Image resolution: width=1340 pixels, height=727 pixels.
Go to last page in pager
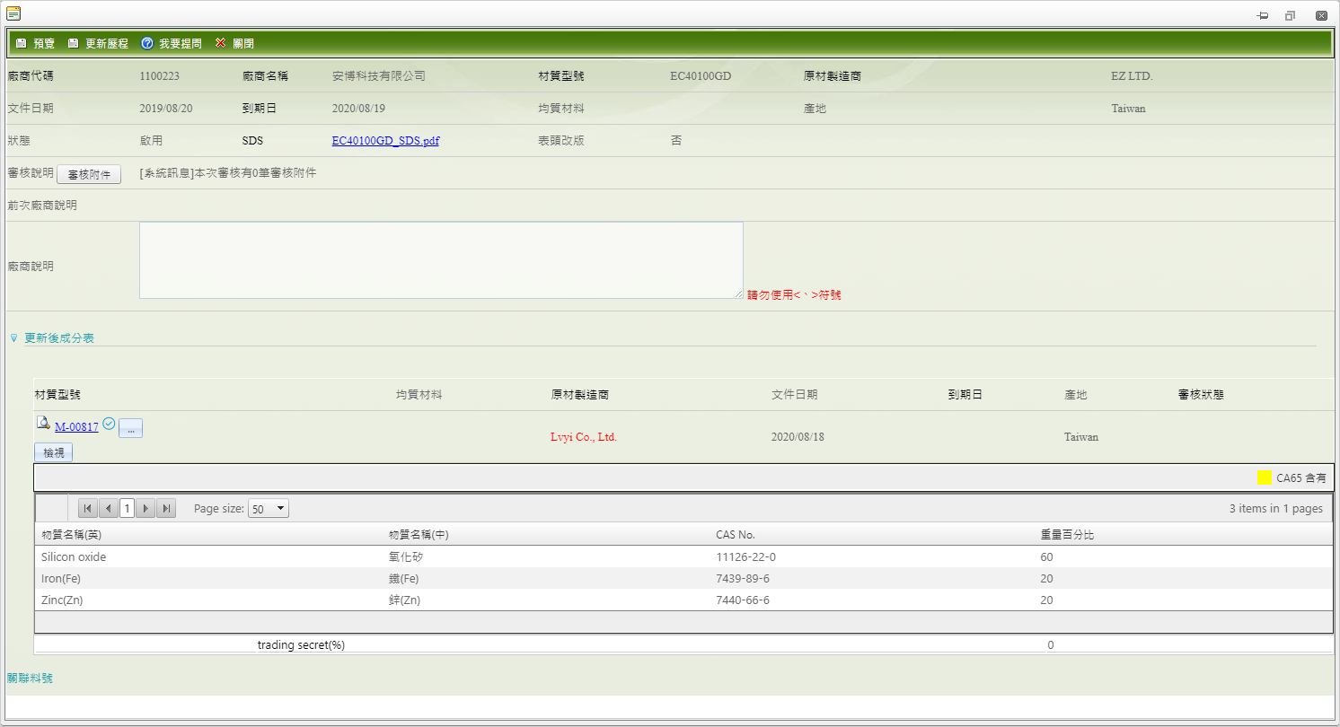click(165, 509)
